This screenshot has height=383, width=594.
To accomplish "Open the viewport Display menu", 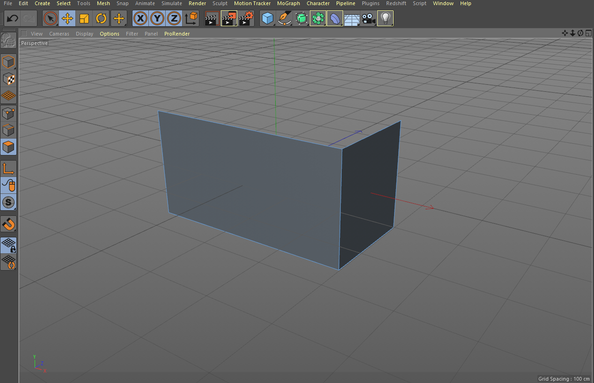I will (x=85, y=34).
